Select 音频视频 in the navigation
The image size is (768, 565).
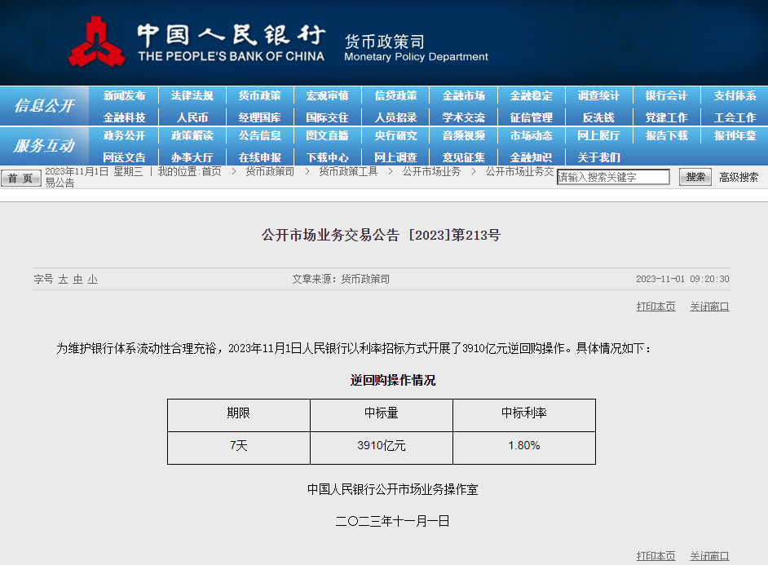pyautogui.click(x=463, y=135)
